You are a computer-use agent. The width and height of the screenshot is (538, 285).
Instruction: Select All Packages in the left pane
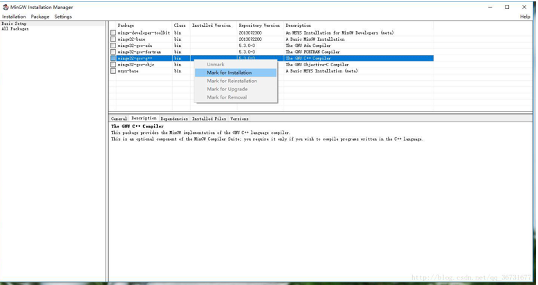coord(15,29)
